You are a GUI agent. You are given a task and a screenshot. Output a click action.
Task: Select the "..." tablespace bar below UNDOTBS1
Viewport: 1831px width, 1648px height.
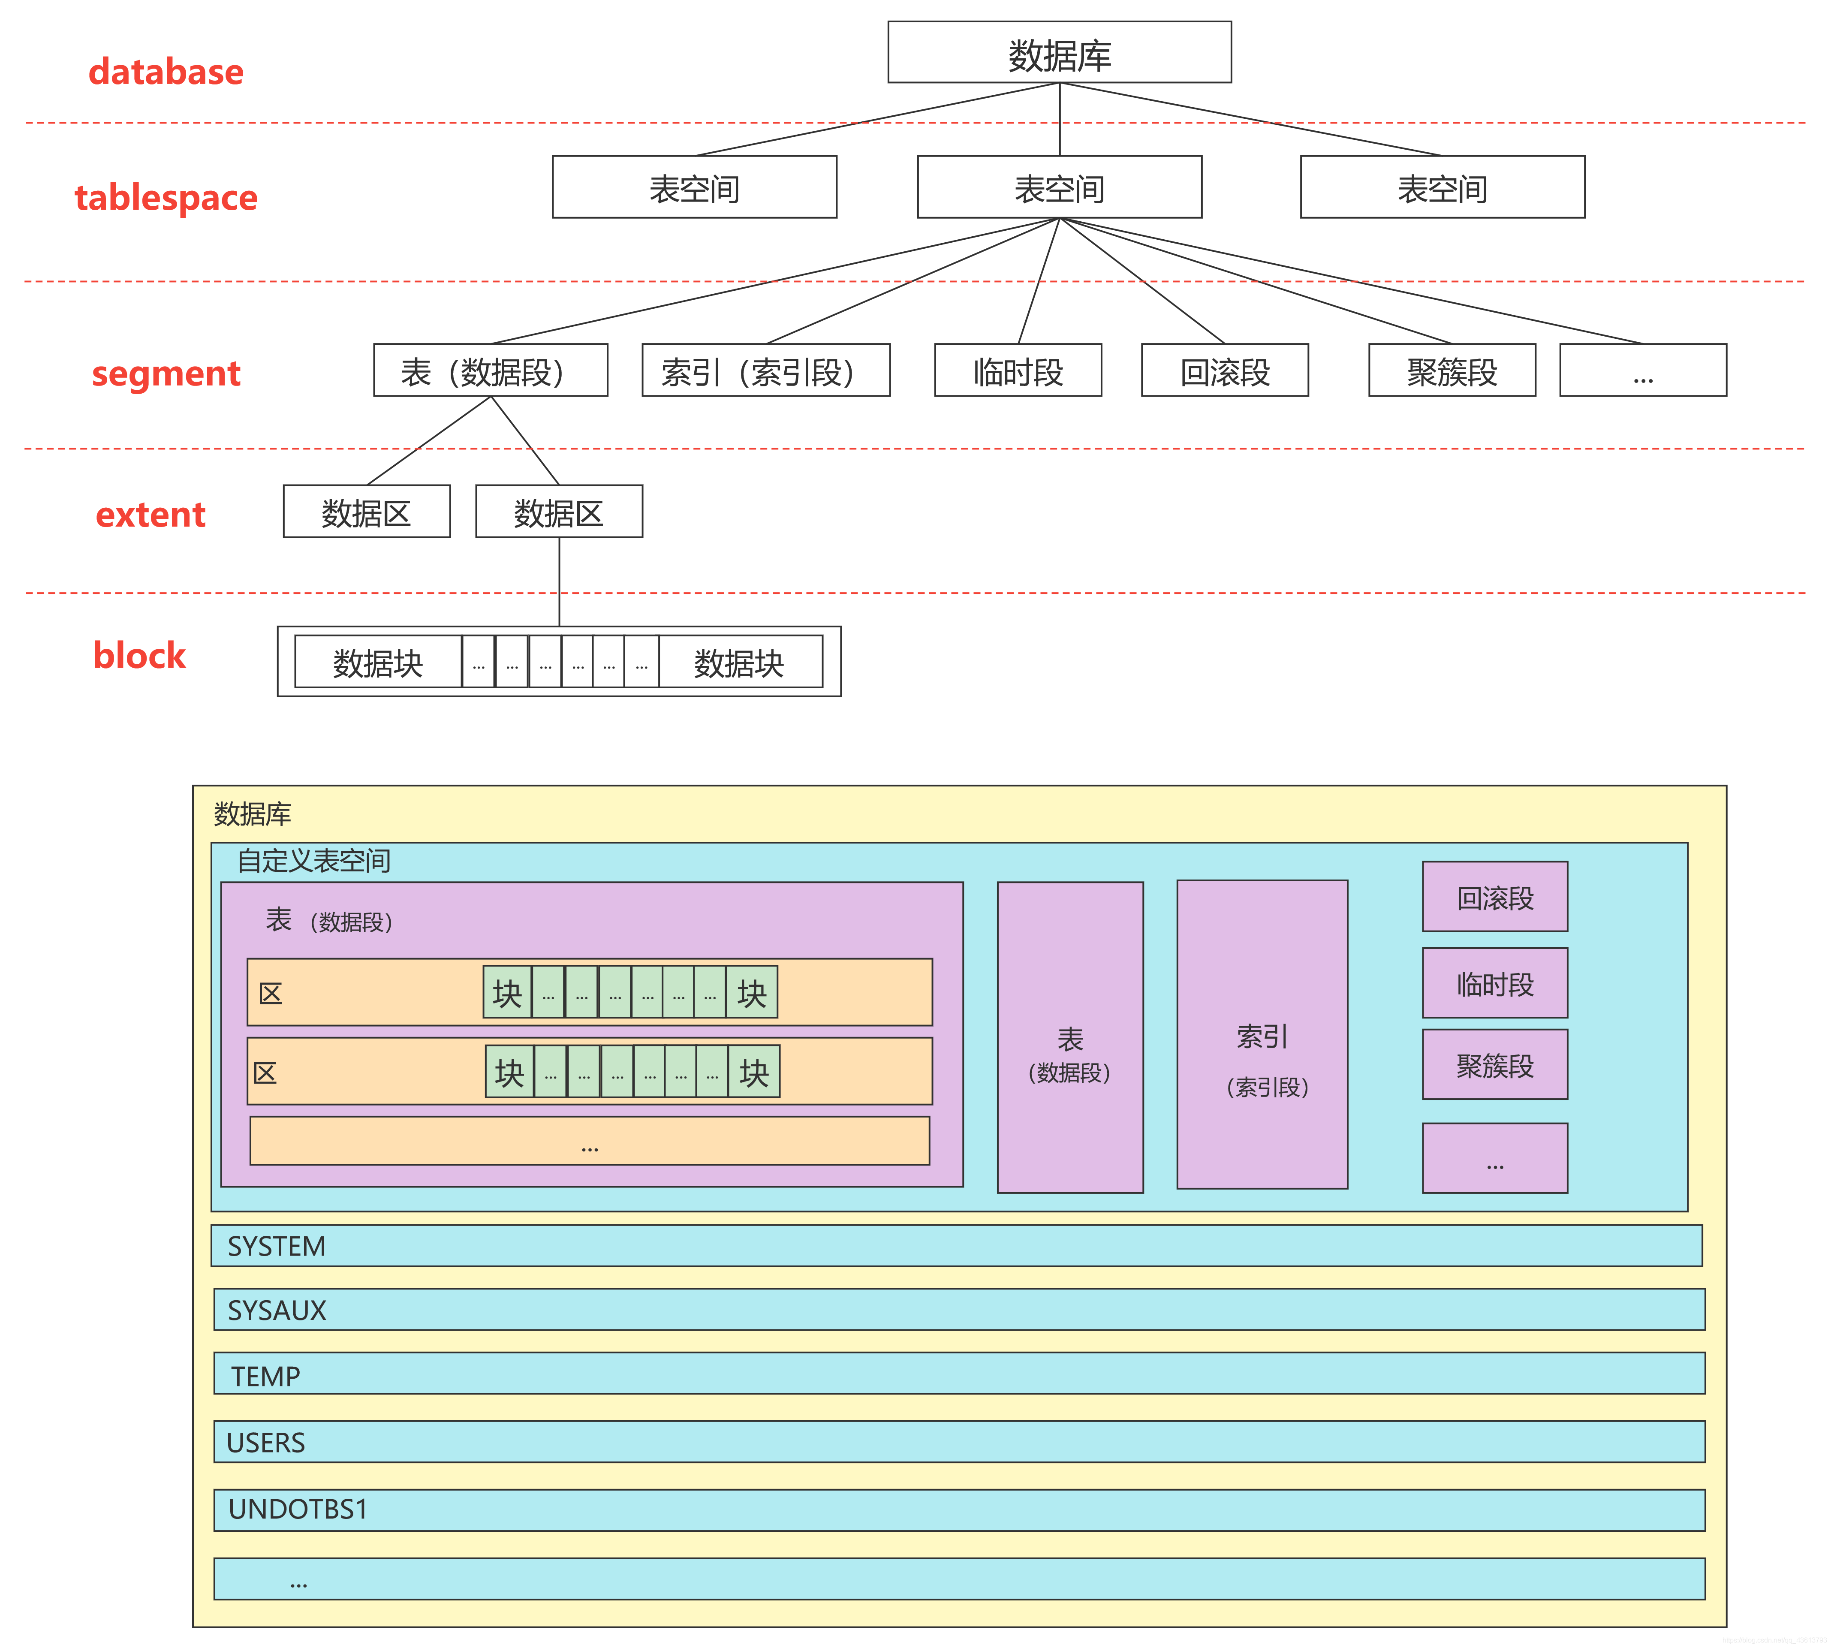pos(959,1579)
